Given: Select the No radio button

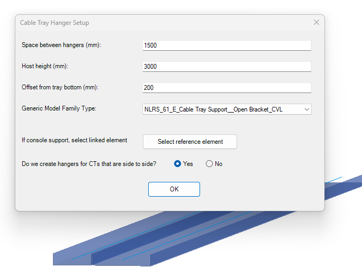Looking at the screenshot, I should point(209,164).
